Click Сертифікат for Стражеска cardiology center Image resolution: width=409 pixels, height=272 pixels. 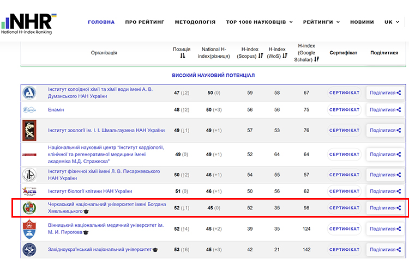pyautogui.click(x=344, y=154)
